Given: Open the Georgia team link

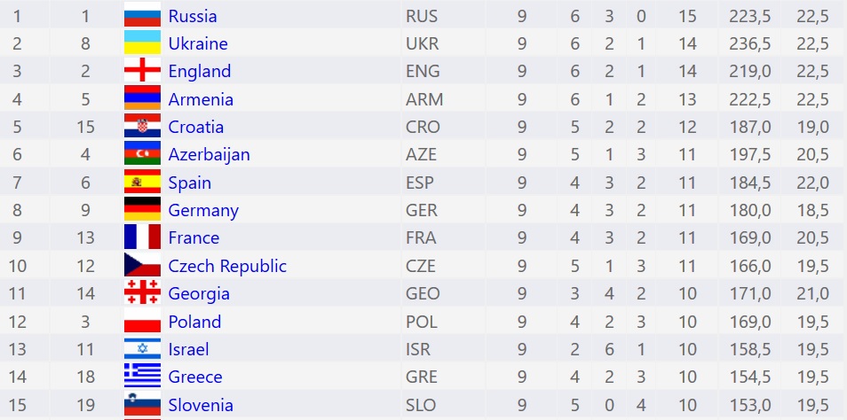Looking at the screenshot, I should (199, 294).
